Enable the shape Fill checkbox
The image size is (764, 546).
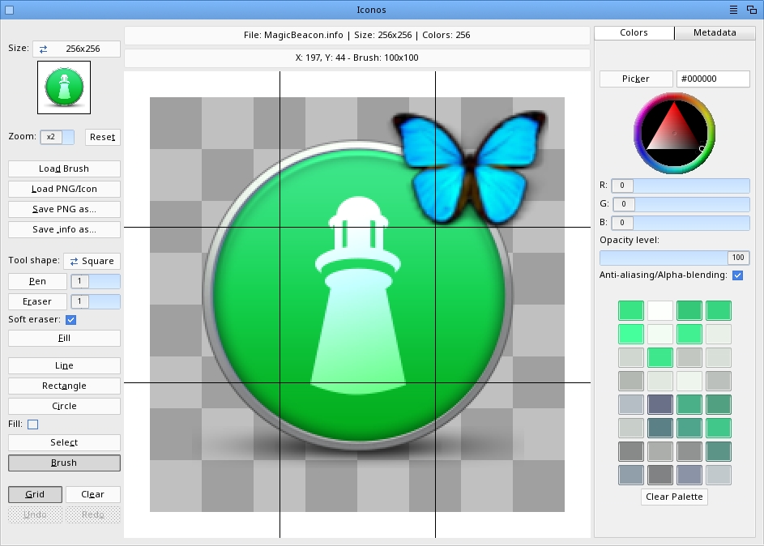point(32,424)
